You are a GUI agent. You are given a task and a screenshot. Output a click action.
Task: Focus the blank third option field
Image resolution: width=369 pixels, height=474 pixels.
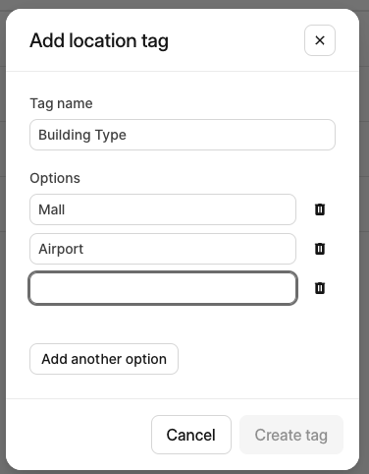point(163,288)
